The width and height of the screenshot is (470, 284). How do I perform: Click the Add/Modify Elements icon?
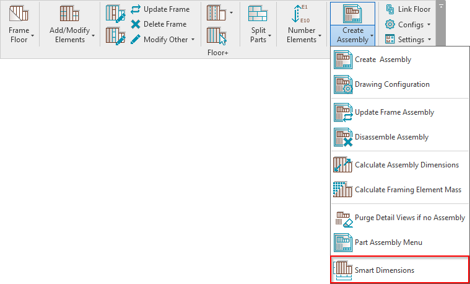[70, 14]
